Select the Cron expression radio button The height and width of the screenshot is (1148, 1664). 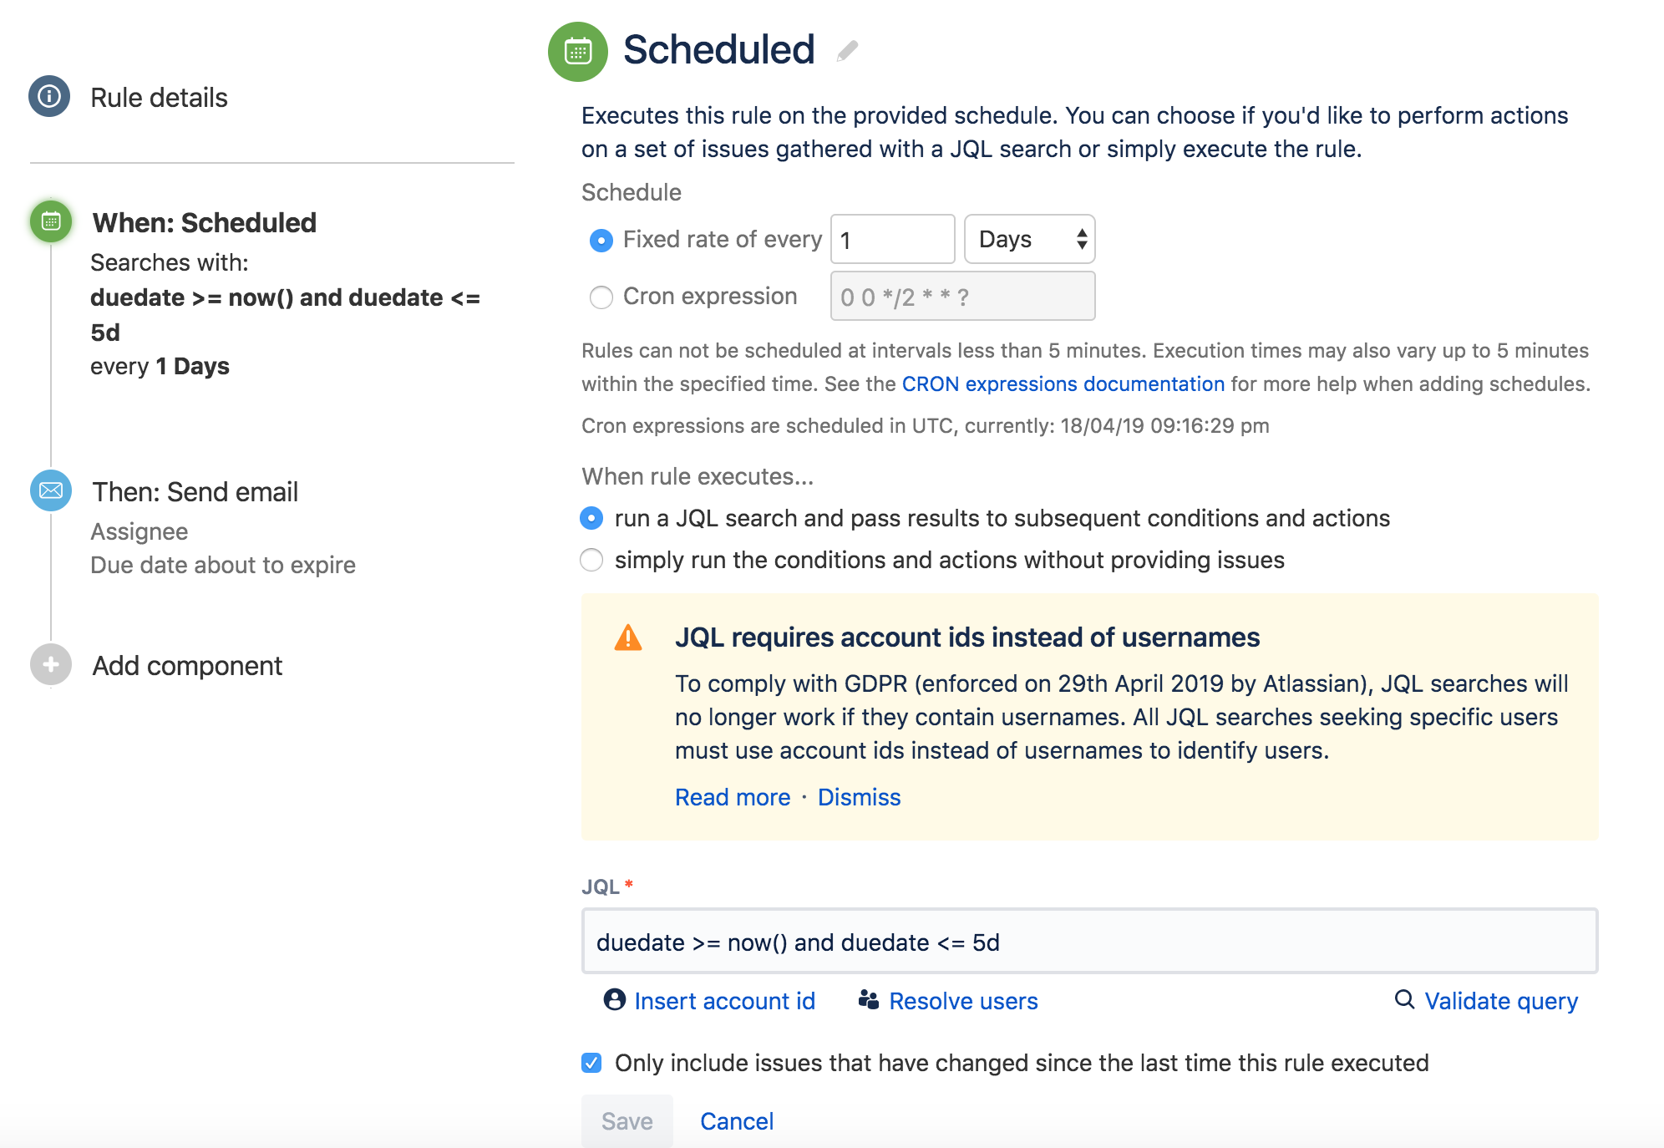tap(601, 297)
